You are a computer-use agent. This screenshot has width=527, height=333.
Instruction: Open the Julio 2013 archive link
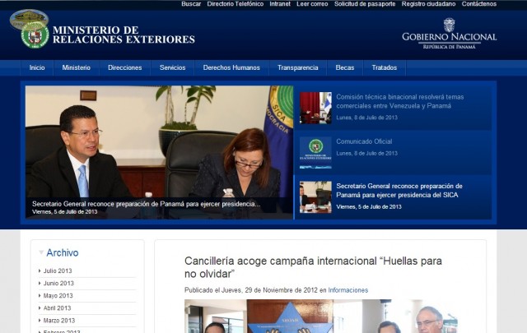point(58,271)
